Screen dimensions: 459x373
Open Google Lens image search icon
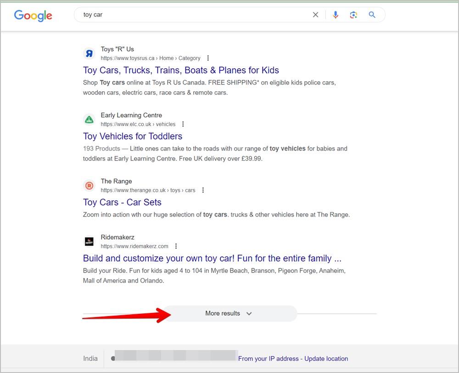click(353, 15)
